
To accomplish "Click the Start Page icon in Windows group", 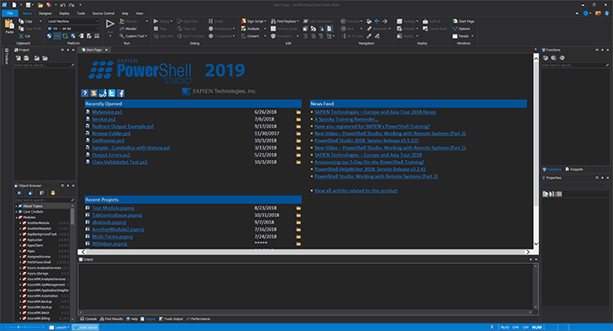I will pos(455,21).
